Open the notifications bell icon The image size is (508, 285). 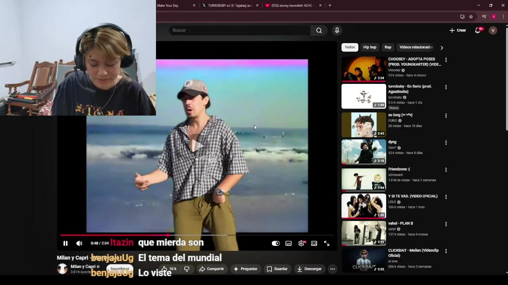coord(478,30)
